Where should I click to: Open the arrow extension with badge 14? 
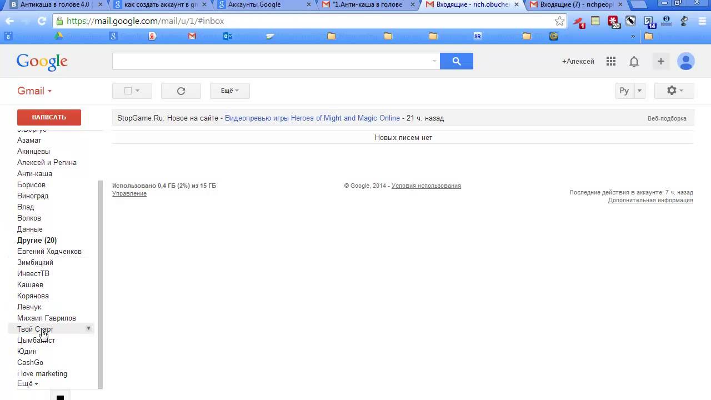(649, 22)
